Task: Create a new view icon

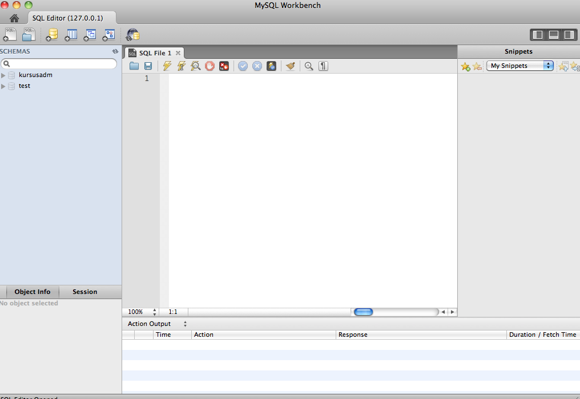Action: [90, 35]
